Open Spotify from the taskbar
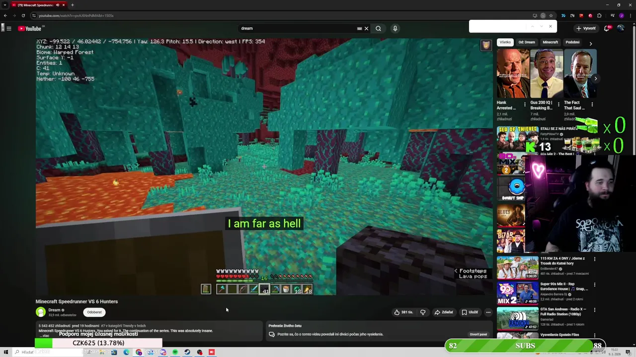The width and height of the screenshot is (636, 357). point(175,352)
